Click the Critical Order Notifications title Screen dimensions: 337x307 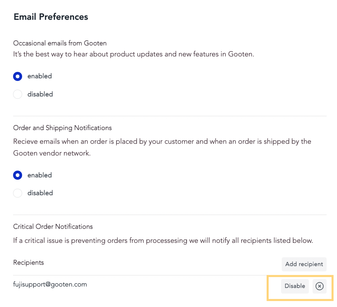53,227
